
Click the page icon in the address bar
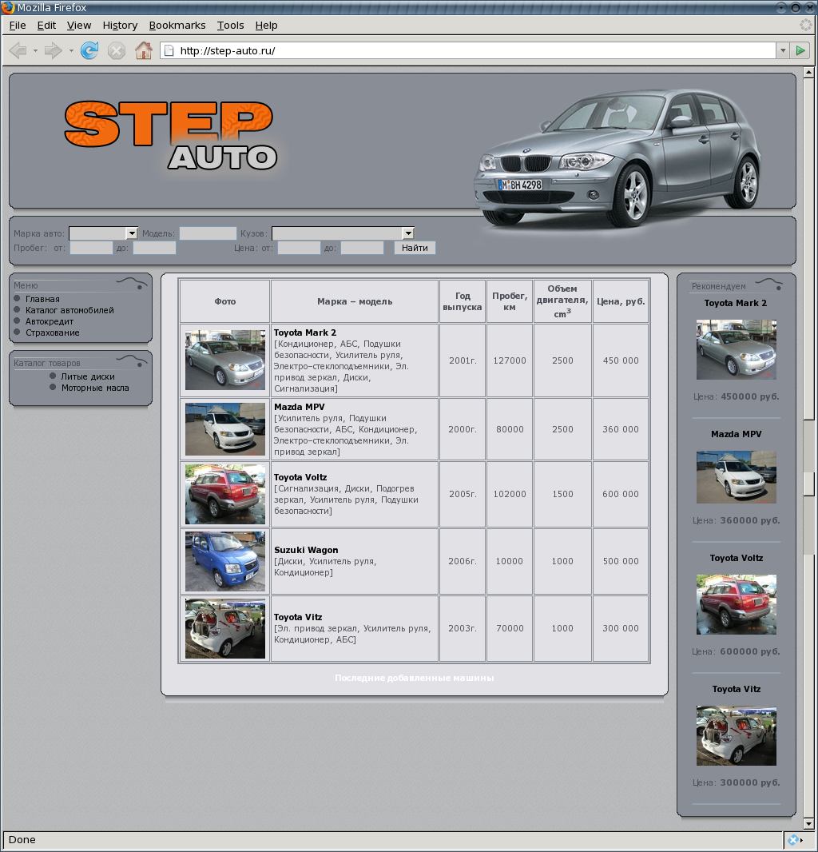[x=169, y=50]
